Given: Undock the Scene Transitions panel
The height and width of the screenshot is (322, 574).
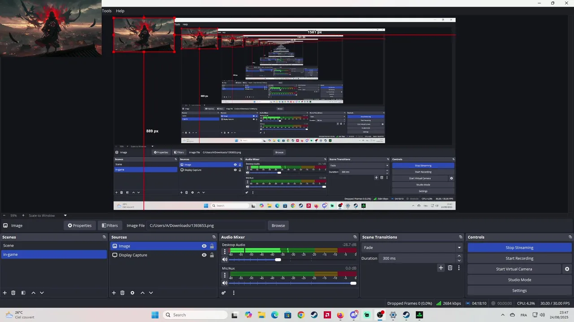Looking at the screenshot, I should [461, 237].
